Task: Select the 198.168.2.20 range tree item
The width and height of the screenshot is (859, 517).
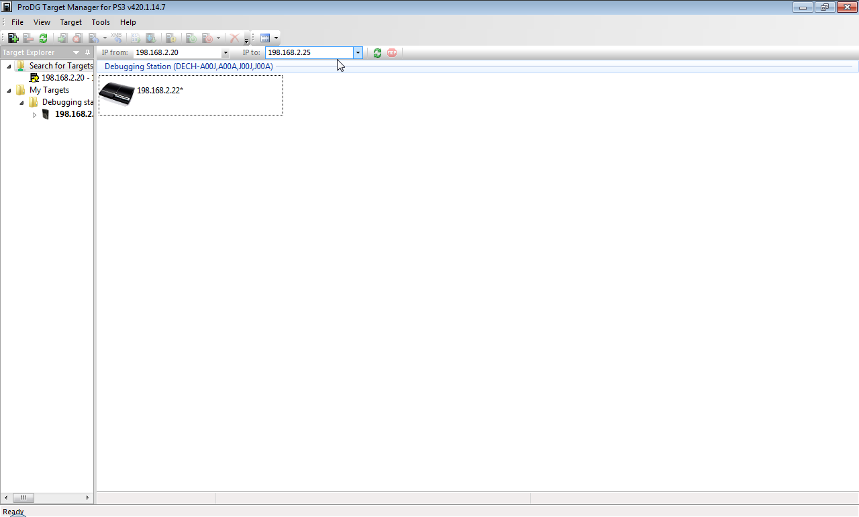Action: pos(67,78)
